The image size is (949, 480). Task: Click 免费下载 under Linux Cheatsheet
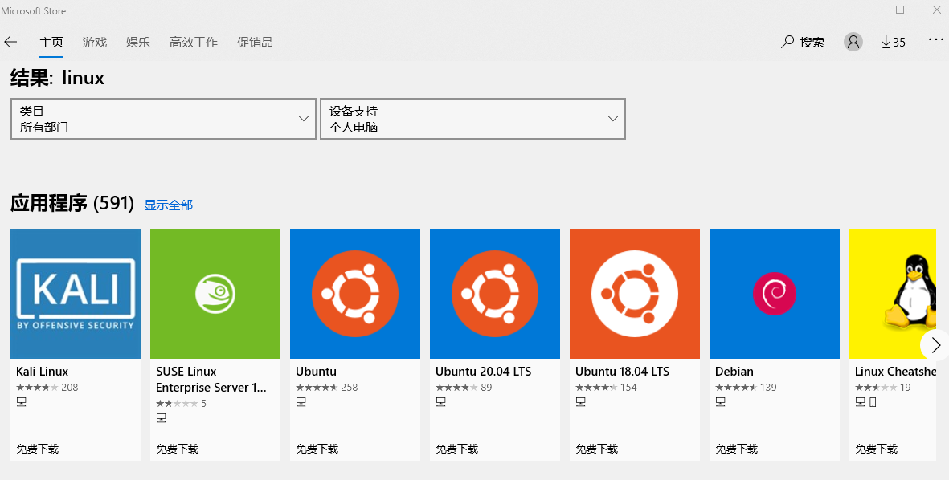[877, 449]
